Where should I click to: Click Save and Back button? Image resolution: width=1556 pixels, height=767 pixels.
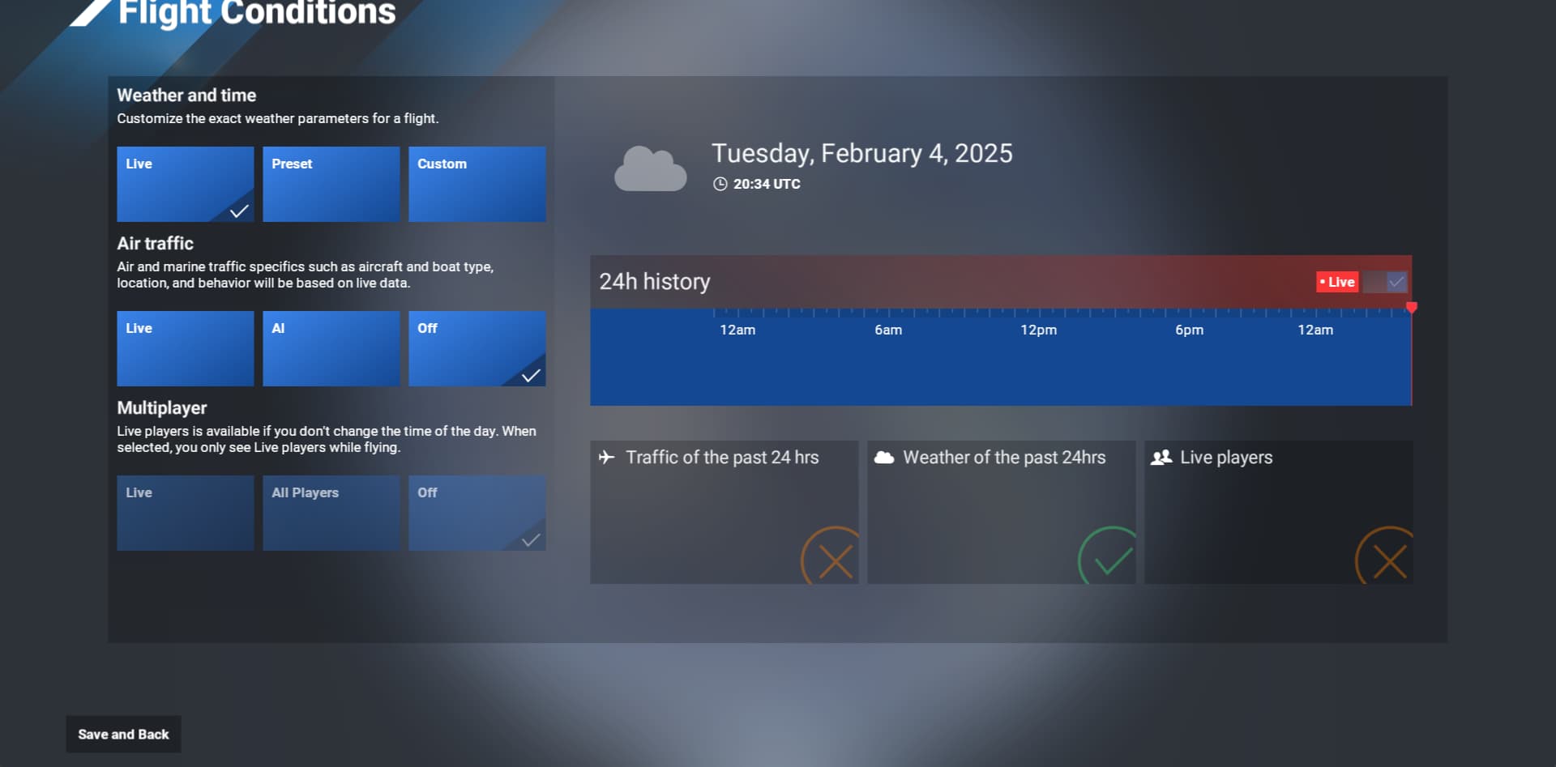(123, 734)
